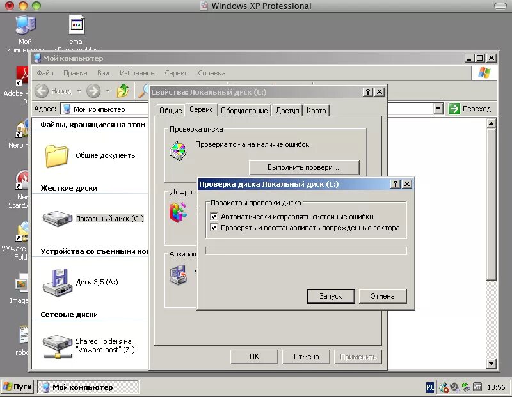Click the RU language indicator in tray
Screen dimensions: 512x397
[x=430, y=387]
